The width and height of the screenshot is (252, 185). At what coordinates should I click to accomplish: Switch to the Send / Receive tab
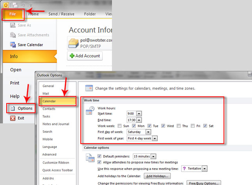pos(61,14)
